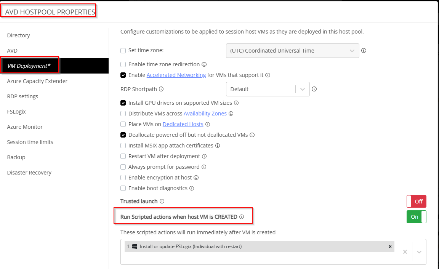This screenshot has width=439, height=269.
Task: Check Enable time zone redirection
Action: pos(124,64)
